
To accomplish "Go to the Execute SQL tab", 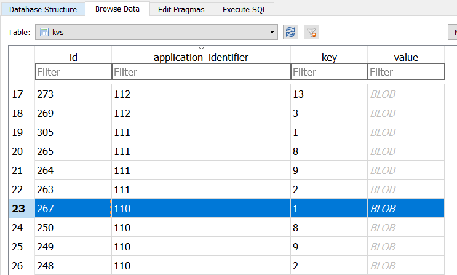I will [244, 9].
